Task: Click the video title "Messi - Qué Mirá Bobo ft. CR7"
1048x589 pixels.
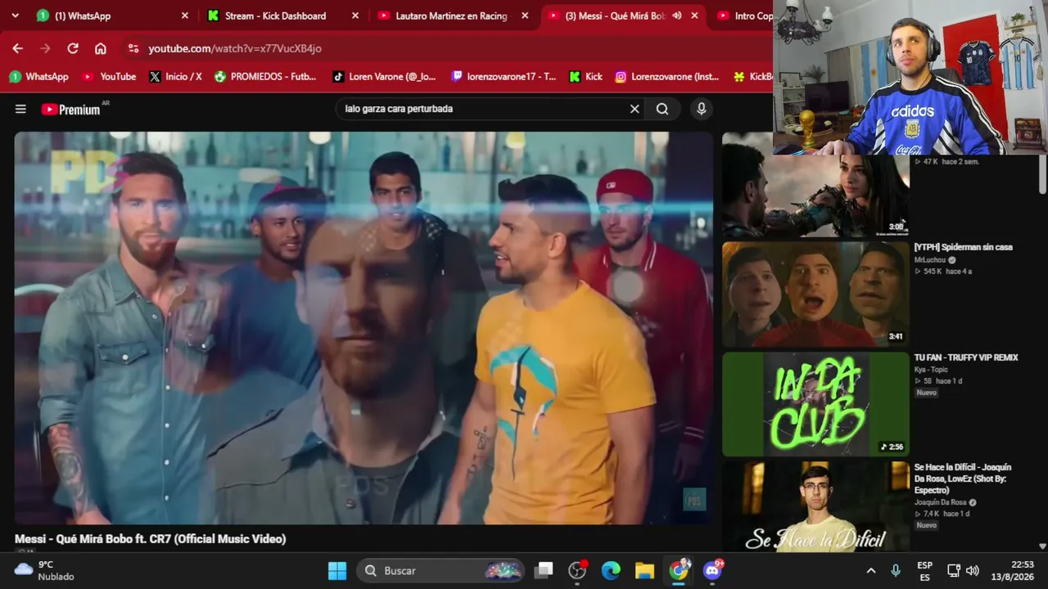Action: pyautogui.click(x=151, y=539)
